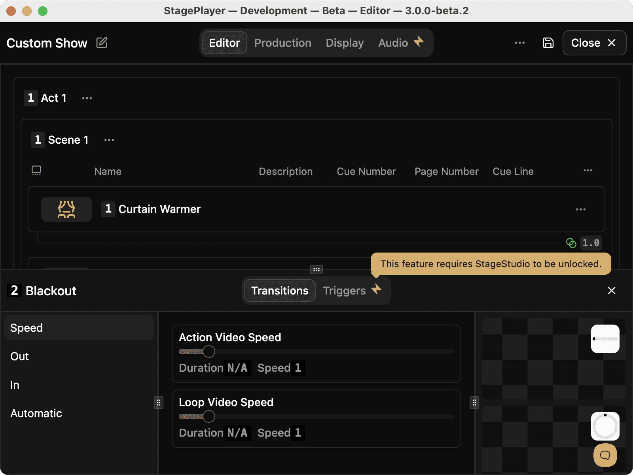Viewport: 633px width, 475px height.
Task: Open the chat support bubble
Action: pyautogui.click(x=605, y=455)
